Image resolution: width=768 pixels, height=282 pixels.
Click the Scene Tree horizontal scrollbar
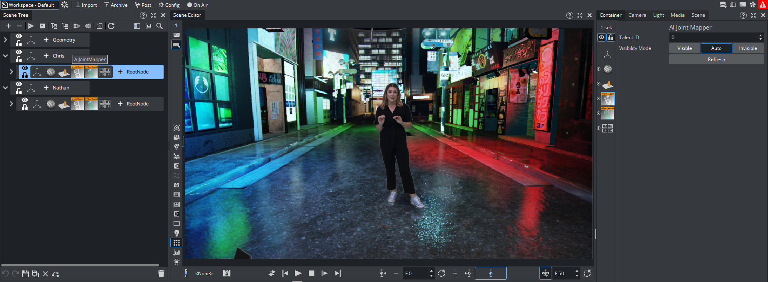[x=80, y=265]
